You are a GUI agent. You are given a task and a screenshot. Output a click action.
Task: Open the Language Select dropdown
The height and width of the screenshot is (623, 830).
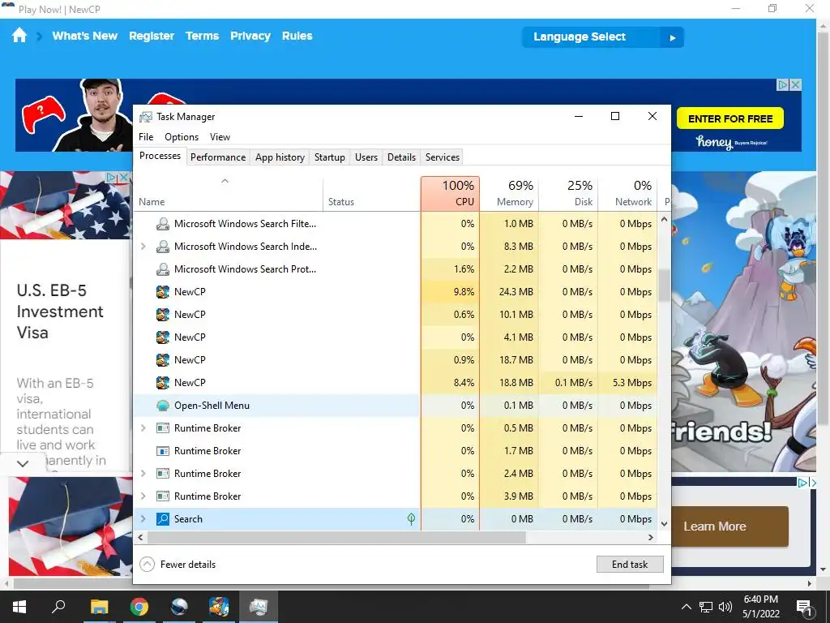(602, 37)
